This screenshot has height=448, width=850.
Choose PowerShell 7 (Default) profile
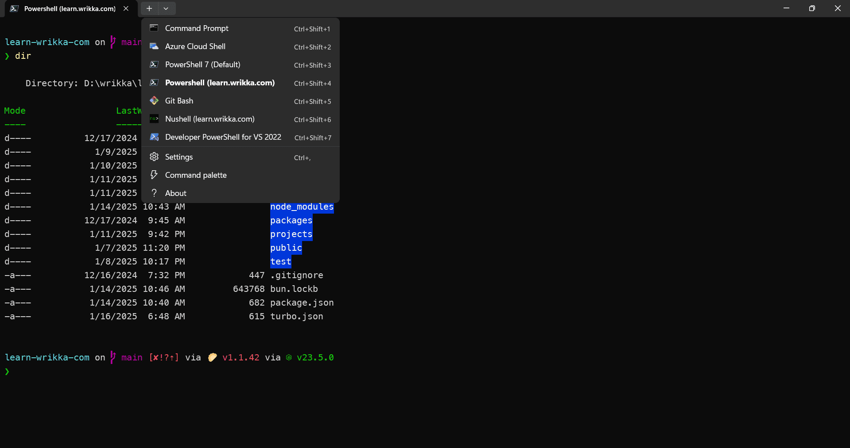(x=241, y=65)
